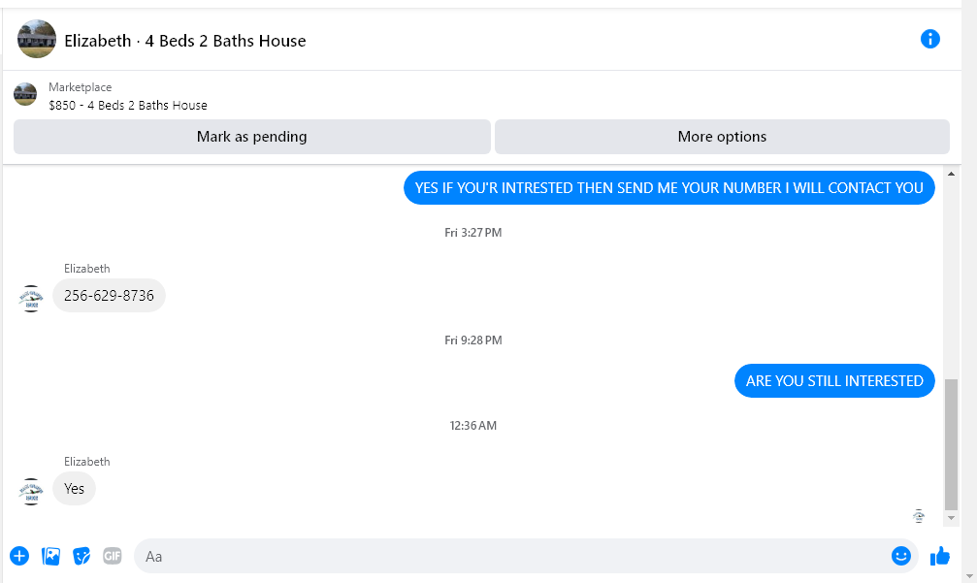Open more actions plus icon
977x583 pixels.
point(19,556)
